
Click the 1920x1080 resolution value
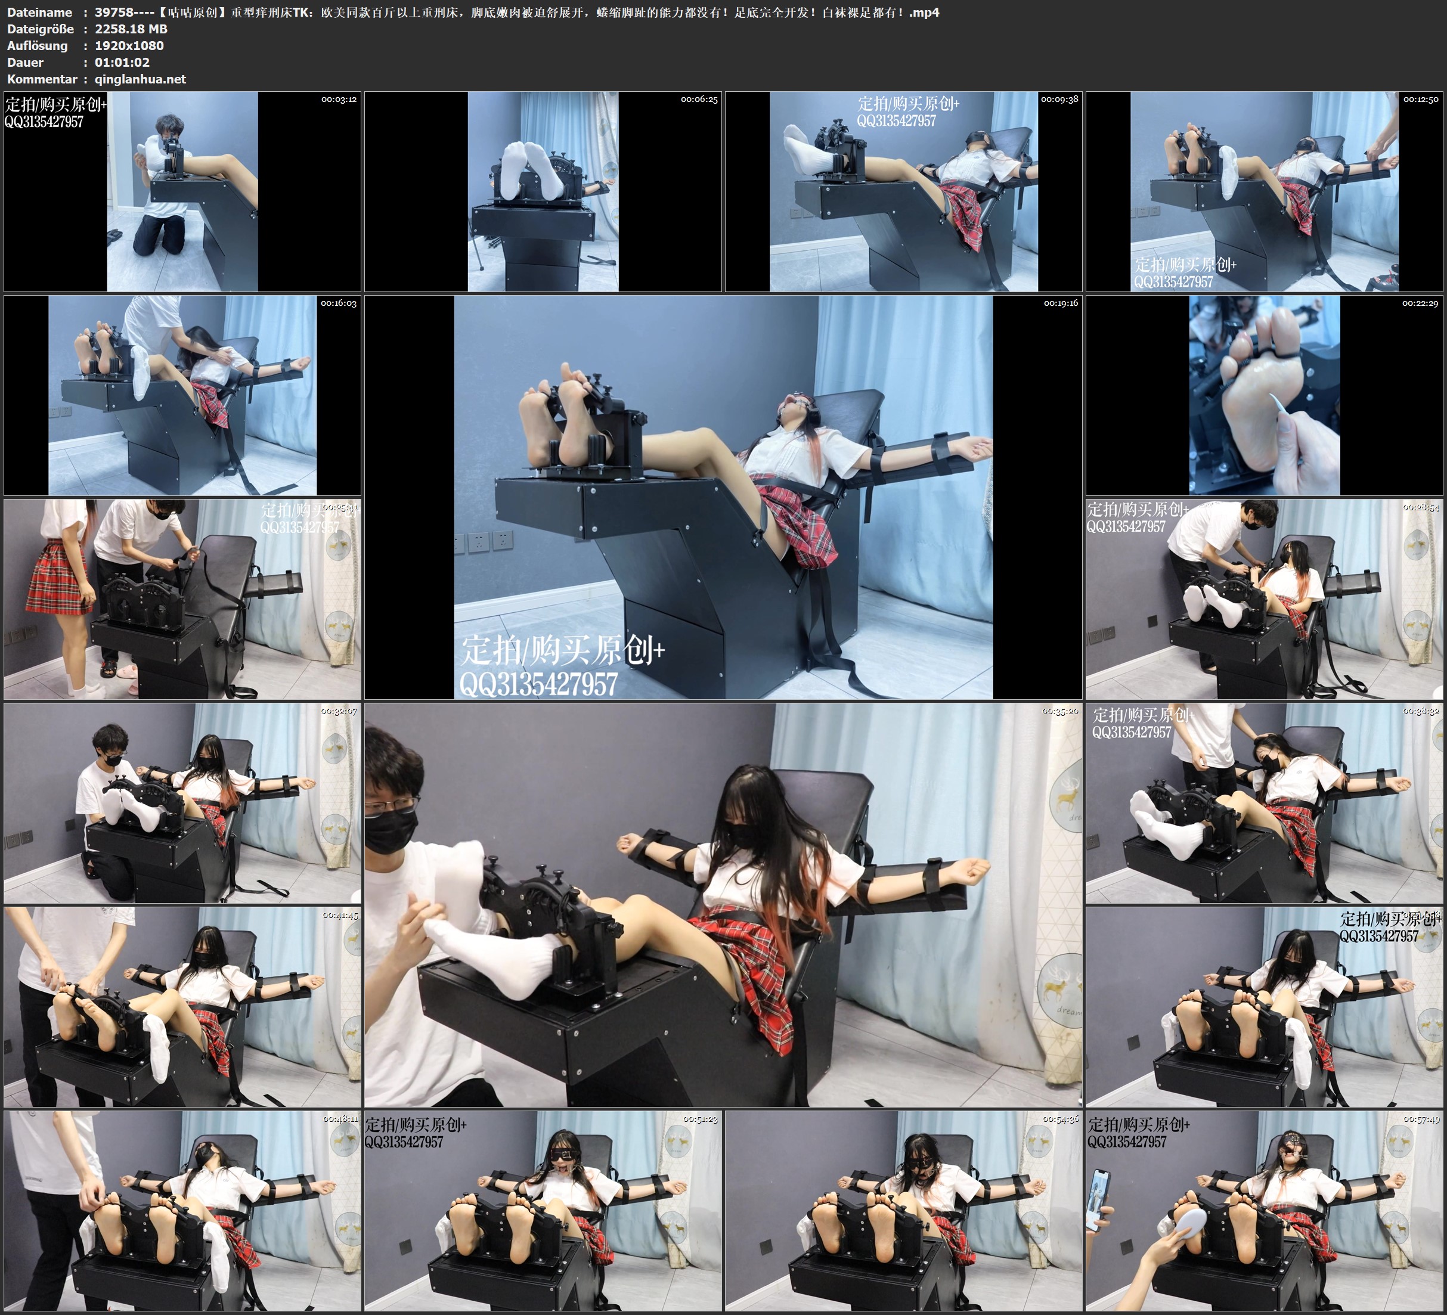[x=129, y=46]
